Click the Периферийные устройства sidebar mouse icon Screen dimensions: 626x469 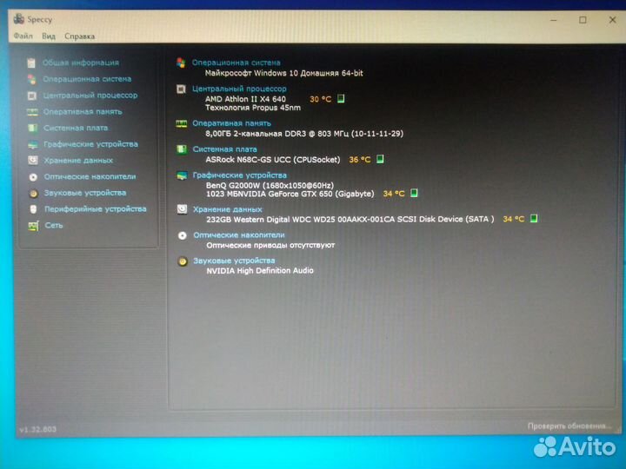(34, 209)
